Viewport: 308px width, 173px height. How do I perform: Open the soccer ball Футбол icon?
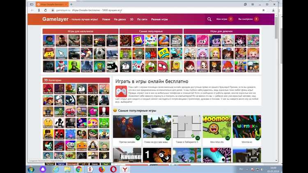tap(99, 53)
